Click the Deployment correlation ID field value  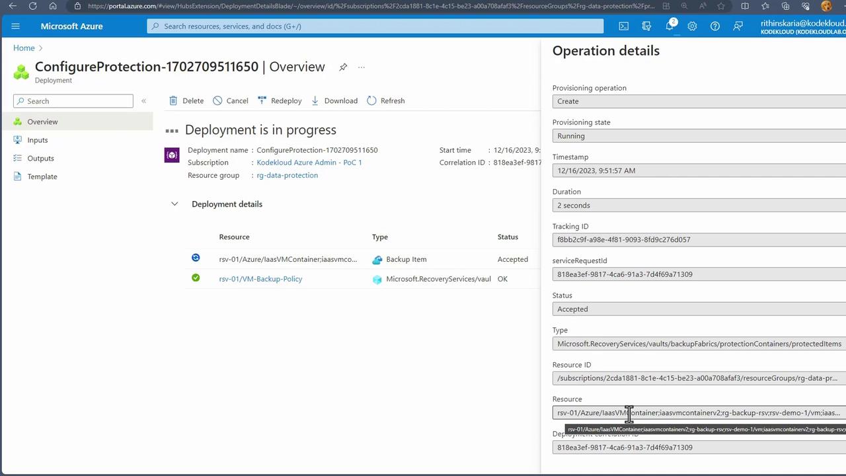[x=699, y=448]
